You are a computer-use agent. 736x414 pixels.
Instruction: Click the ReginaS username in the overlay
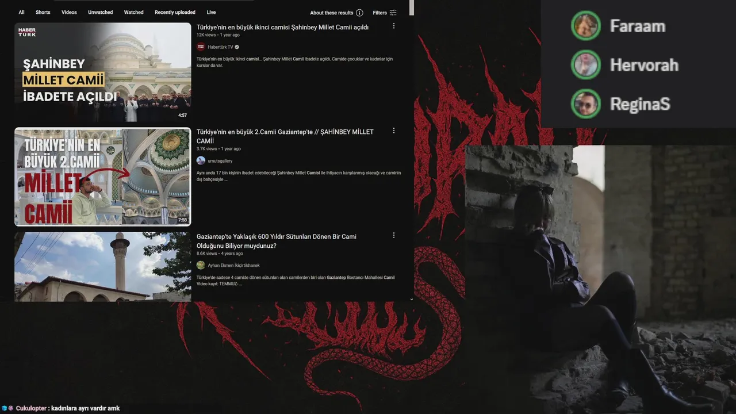pyautogui.click(x=640, y=104)
